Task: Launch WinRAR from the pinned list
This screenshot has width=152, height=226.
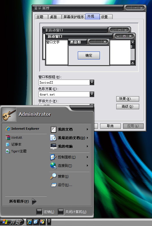Action: tap(14, 138)
